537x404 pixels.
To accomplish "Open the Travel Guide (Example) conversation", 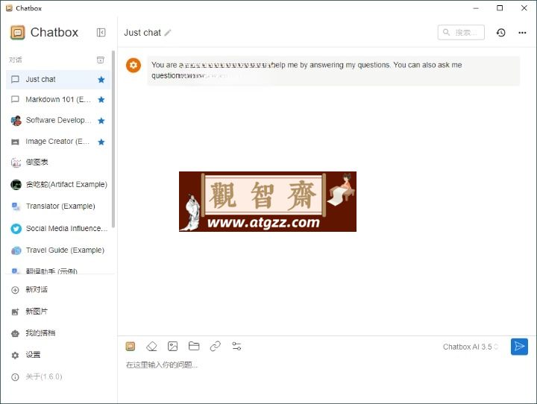I will (58, 250).
